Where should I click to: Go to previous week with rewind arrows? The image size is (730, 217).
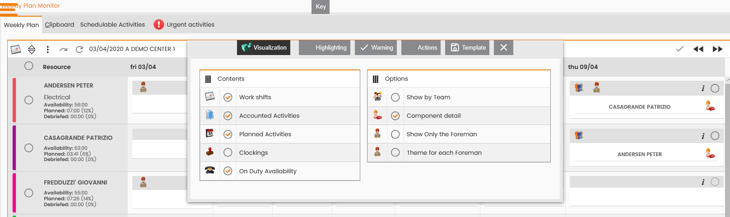(x=698, y=49)
